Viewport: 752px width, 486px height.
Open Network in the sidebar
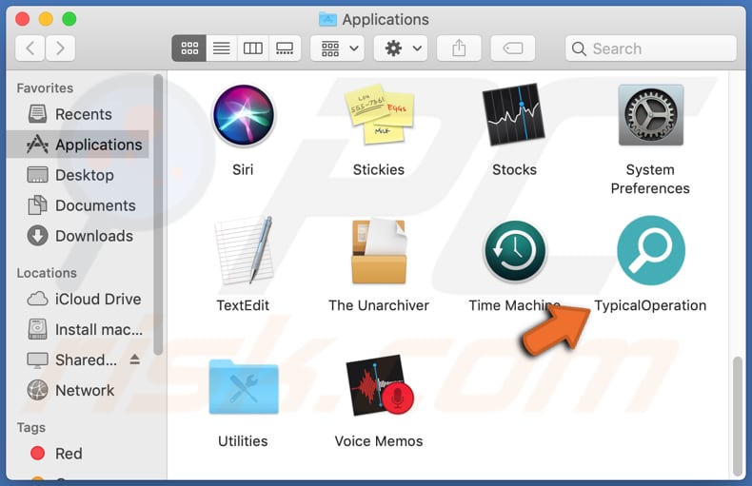(x=79, y=390)
